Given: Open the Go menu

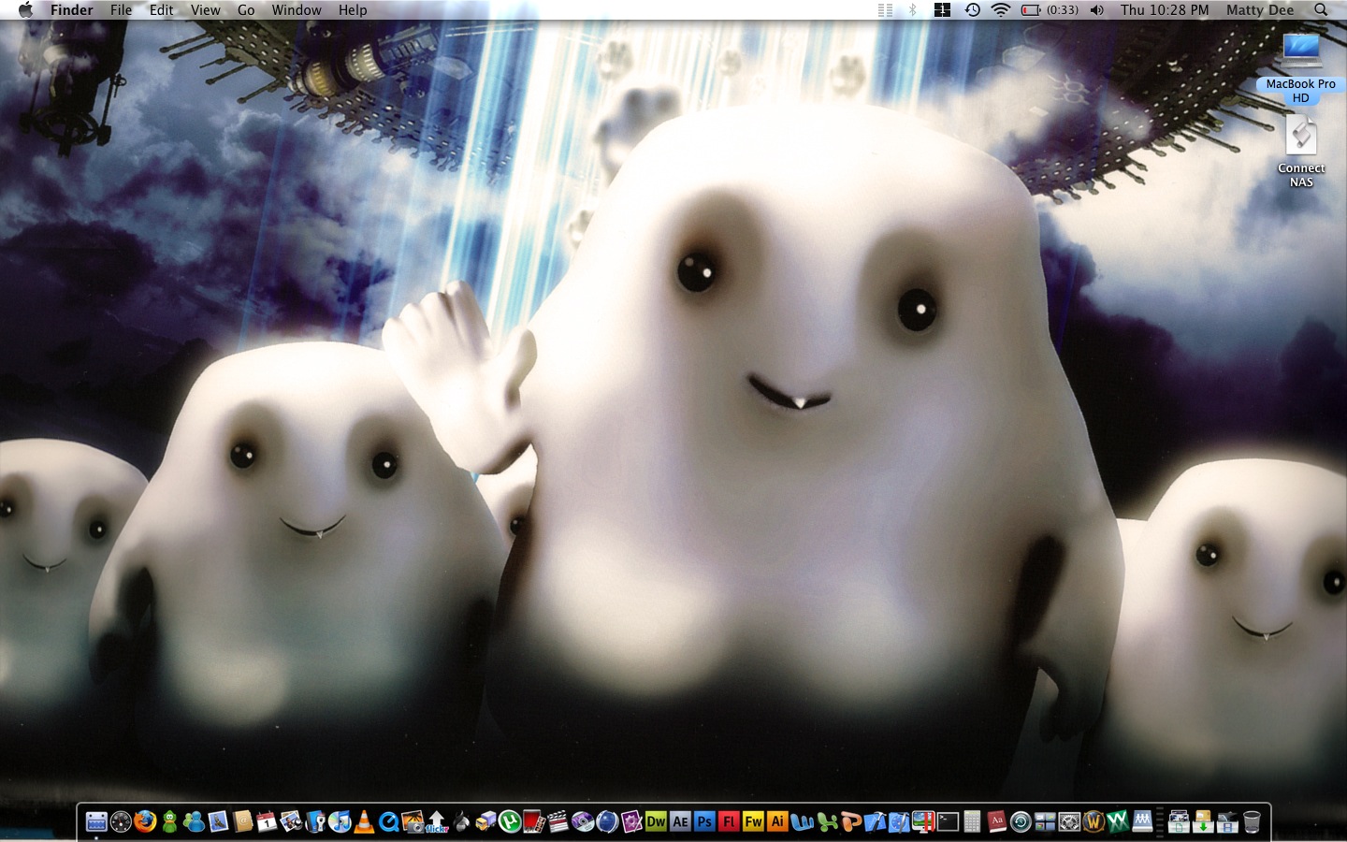Looking at the screenshot, I should point(246,9).
